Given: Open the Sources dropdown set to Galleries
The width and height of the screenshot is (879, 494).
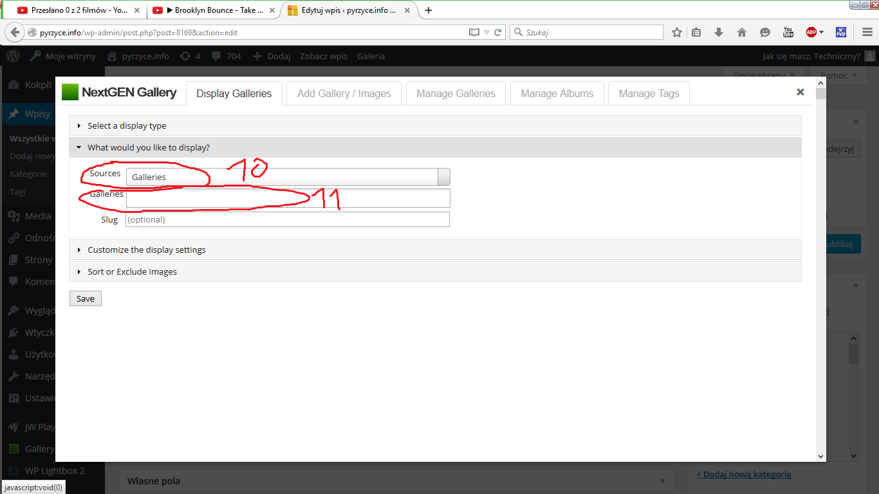Looking at the screenshot, I should (x=288, y=177).
